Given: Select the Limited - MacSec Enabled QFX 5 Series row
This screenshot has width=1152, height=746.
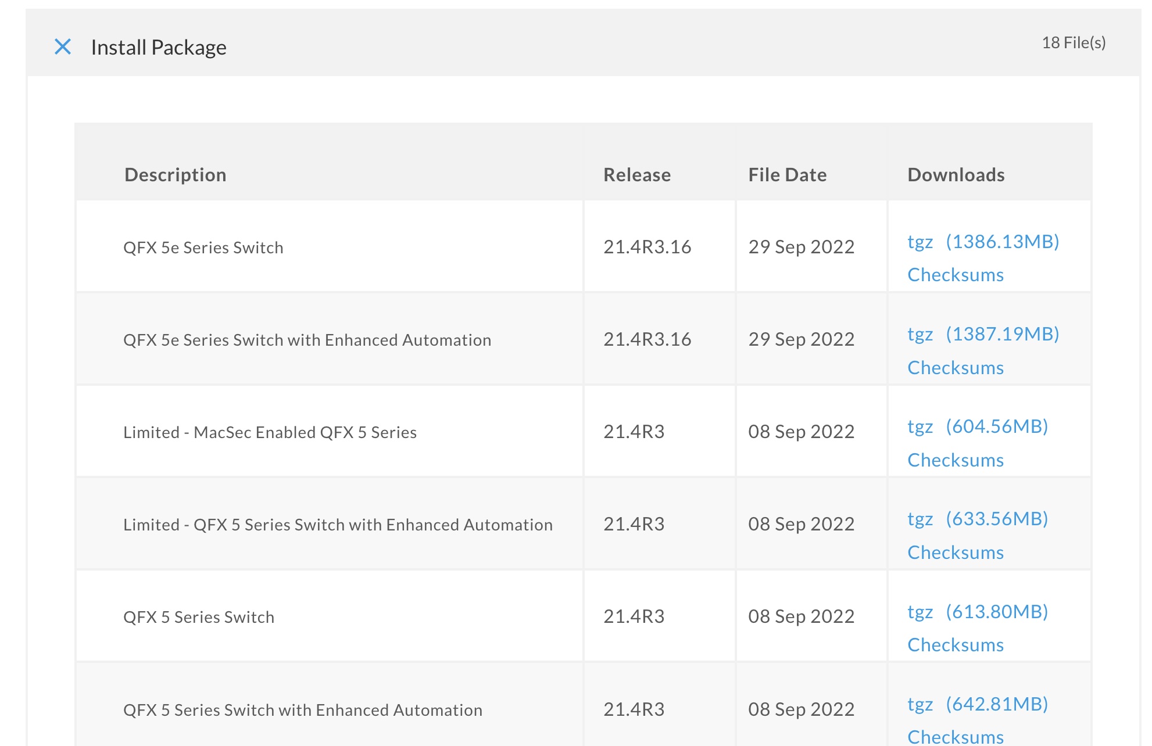Looking at the screenshot, I should point(270,432).
